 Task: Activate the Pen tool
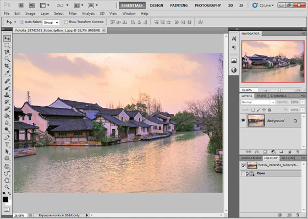[7, 138]
